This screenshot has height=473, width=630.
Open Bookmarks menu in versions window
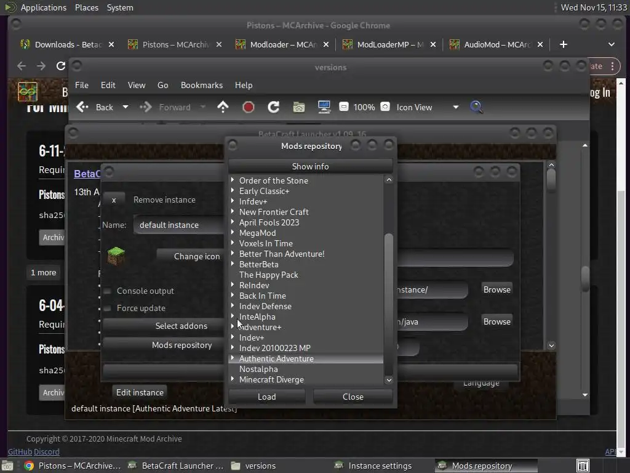[x=202, y=85]
